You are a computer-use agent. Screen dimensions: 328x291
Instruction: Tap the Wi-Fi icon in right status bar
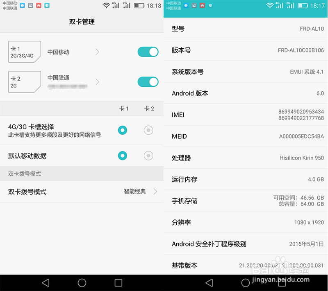(270, 6)
